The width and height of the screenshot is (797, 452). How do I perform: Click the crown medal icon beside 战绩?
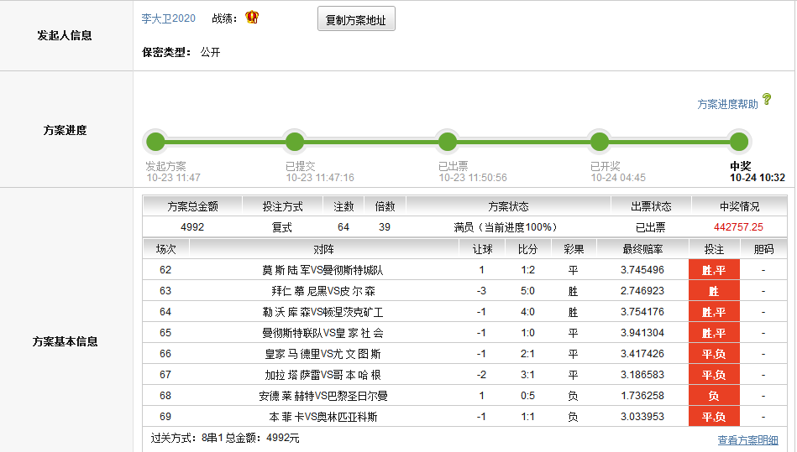[x=252, y=17]
